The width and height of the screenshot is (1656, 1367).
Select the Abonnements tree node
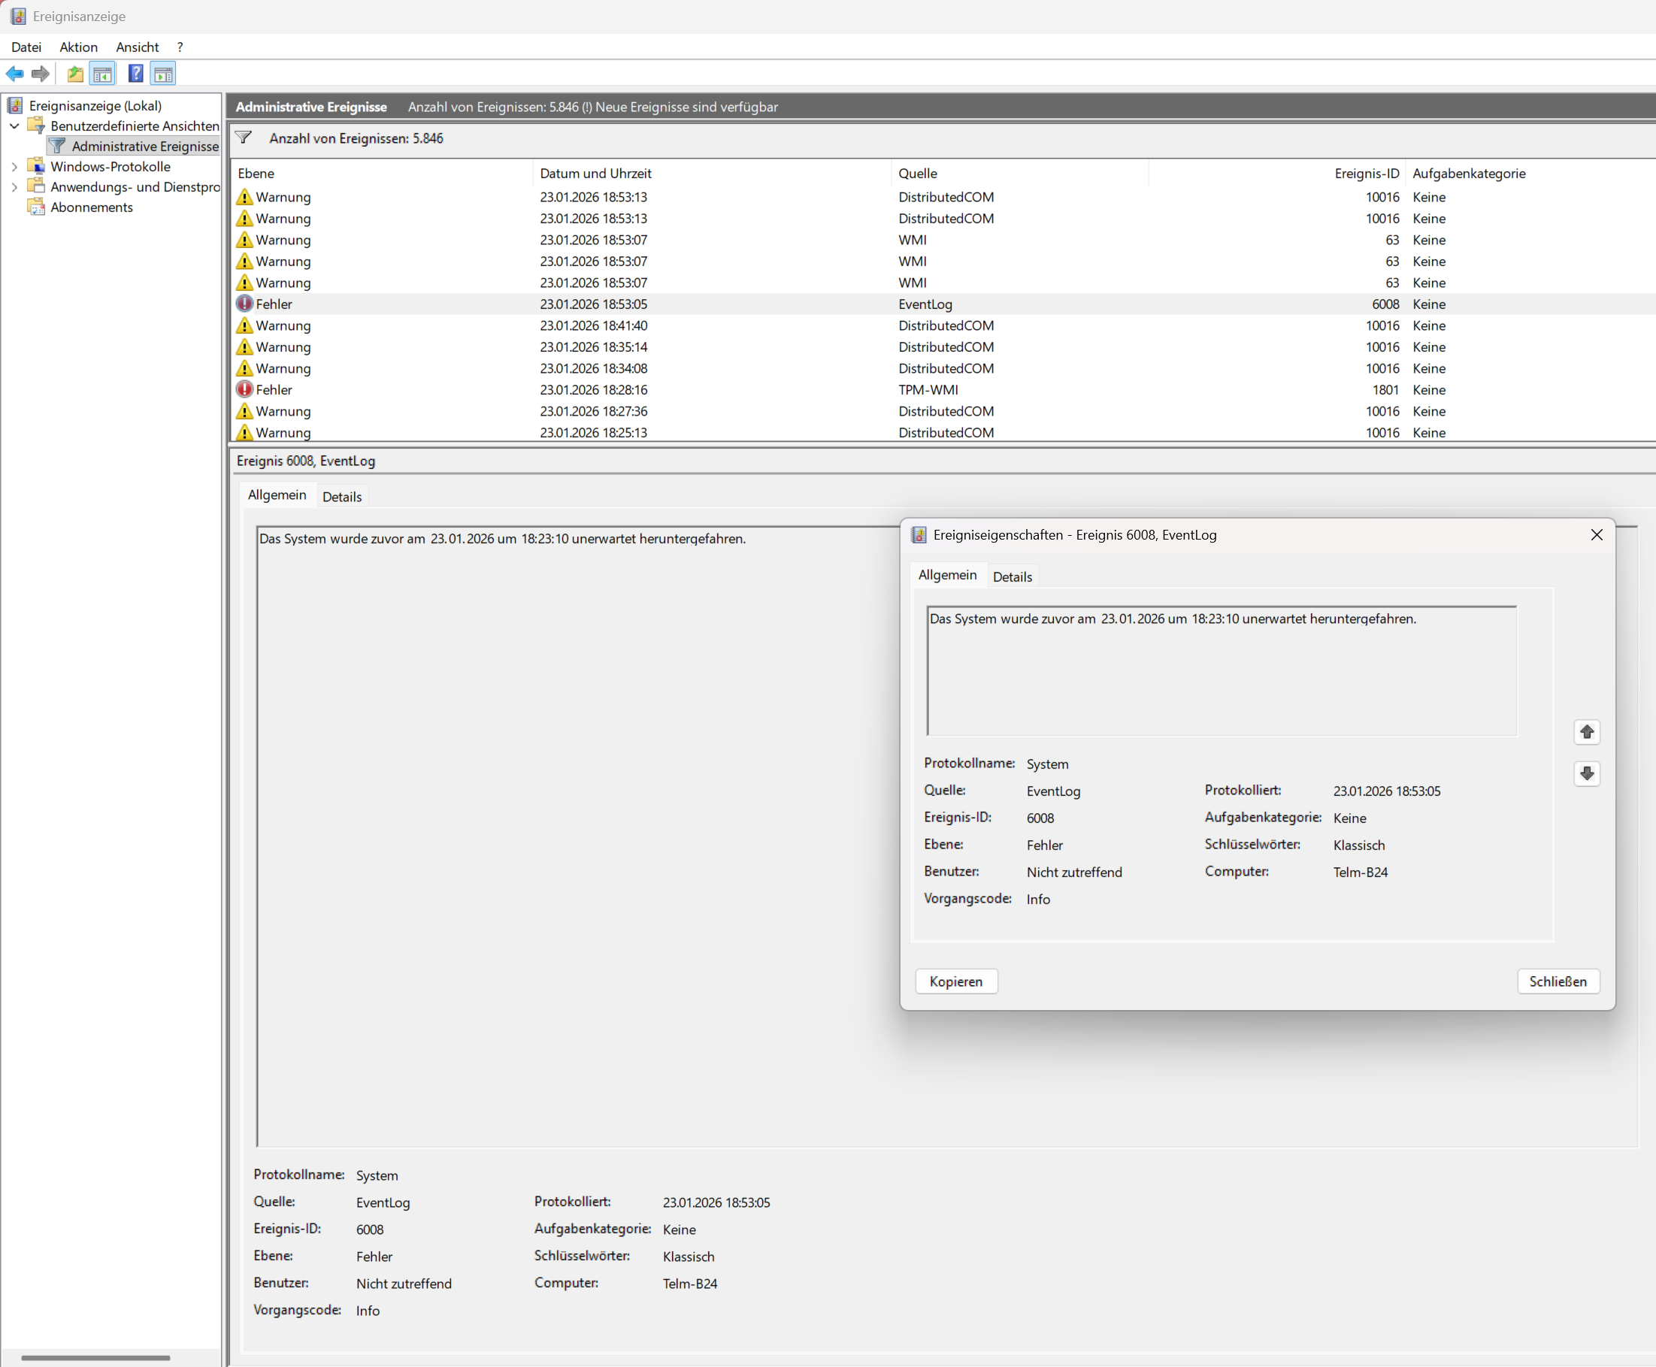92,207
